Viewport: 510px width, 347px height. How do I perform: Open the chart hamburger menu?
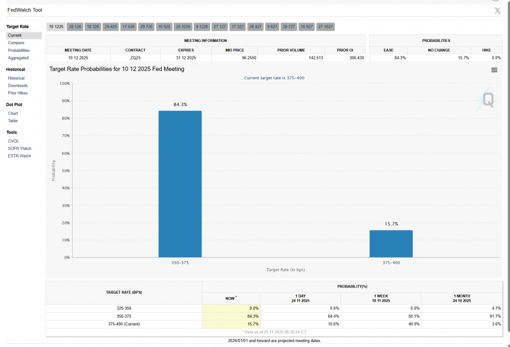[494, 70]
